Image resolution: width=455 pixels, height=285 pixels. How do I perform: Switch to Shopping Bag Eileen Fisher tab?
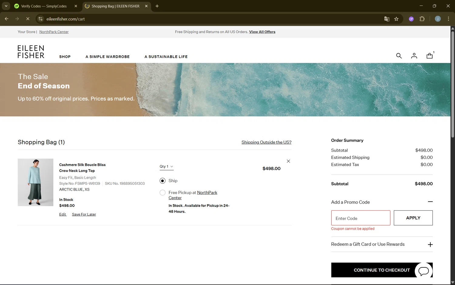pyautogui.click(x=115, y=6)
